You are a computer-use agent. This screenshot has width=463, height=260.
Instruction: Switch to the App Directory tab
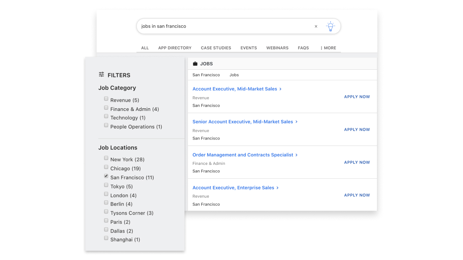point(175,48)
